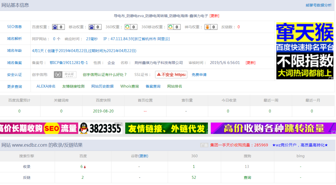Select SEO信息 row label
Viewport: 336px width, 185px height.
pos(15,27)
